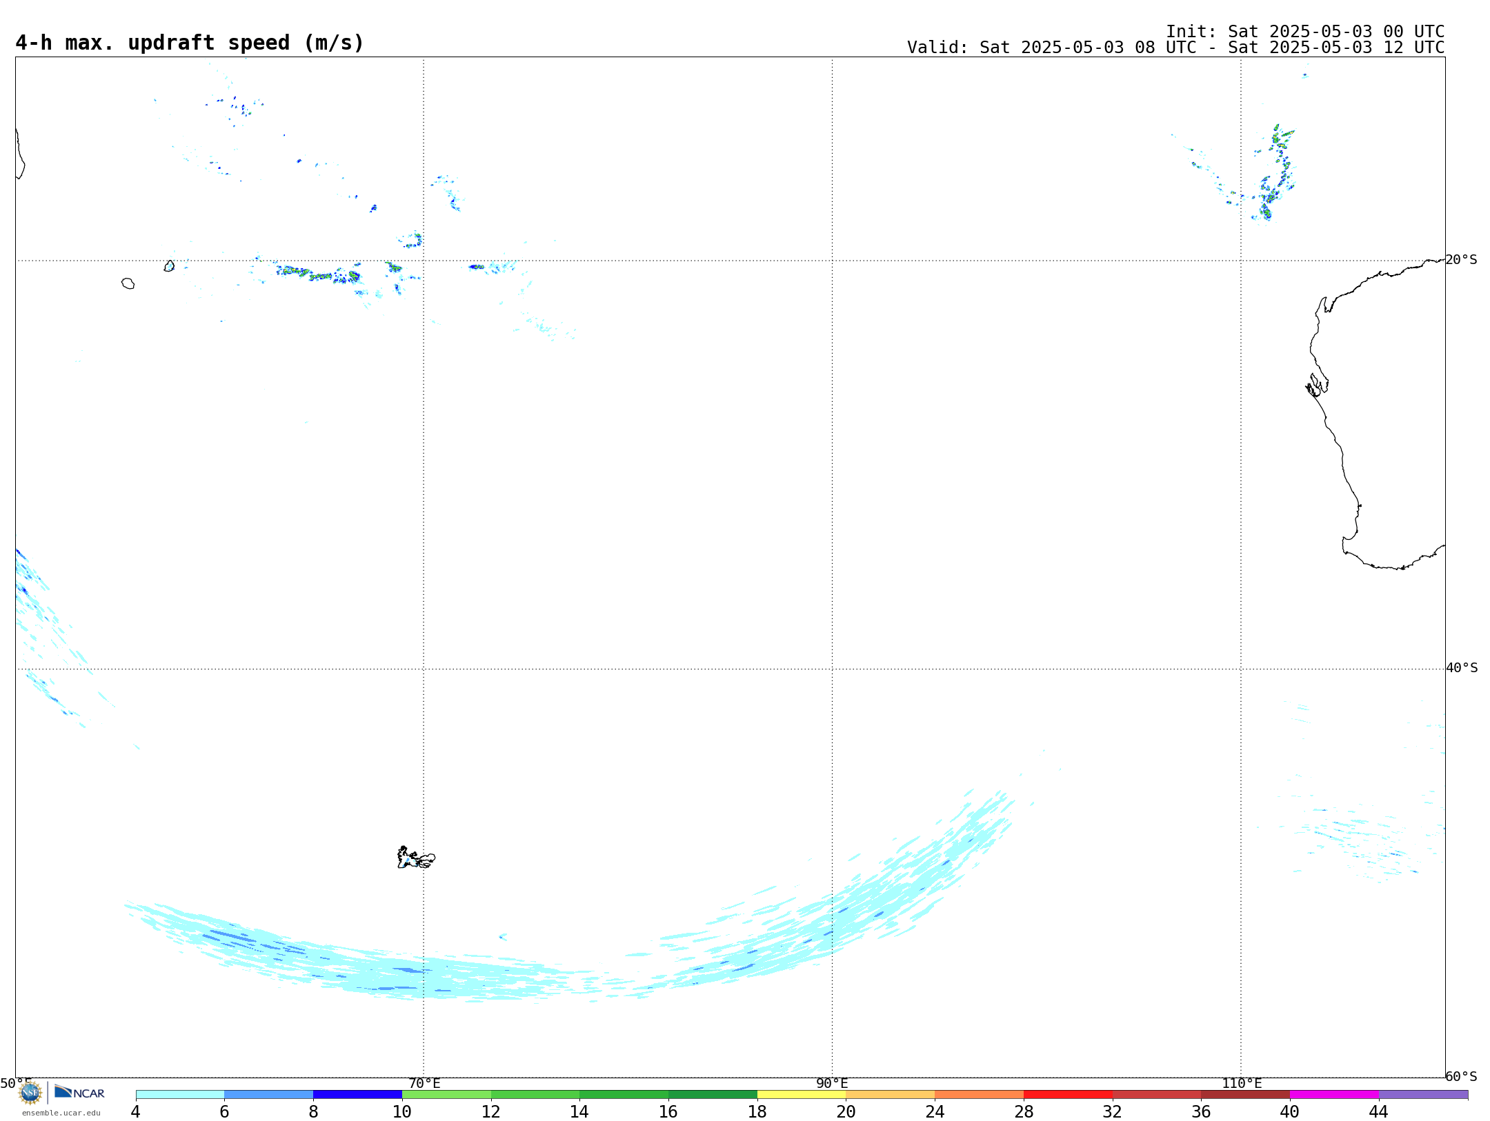The height and width of the screenshot is (1121, 1490).
Task: Click the 8-10 dark blue swatch
Action: [357, 1094]
